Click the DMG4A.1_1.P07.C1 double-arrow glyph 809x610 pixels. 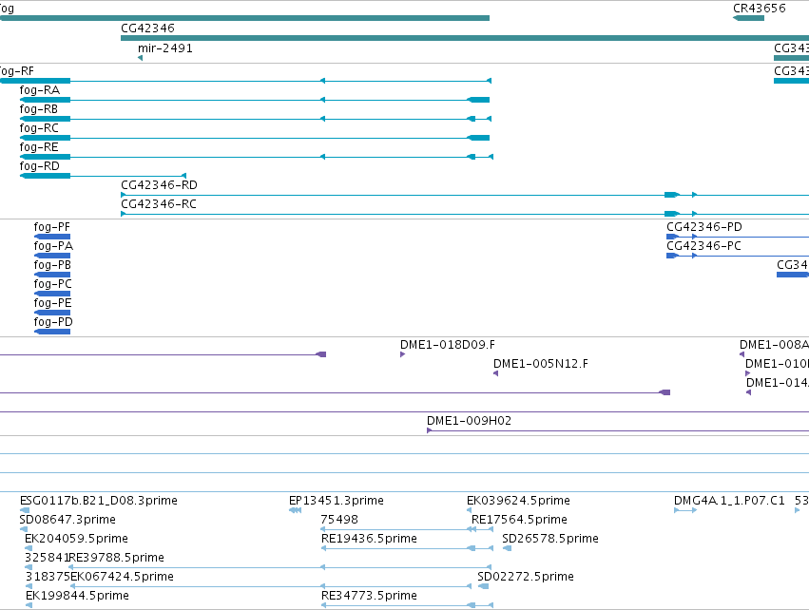pos(685,510)
